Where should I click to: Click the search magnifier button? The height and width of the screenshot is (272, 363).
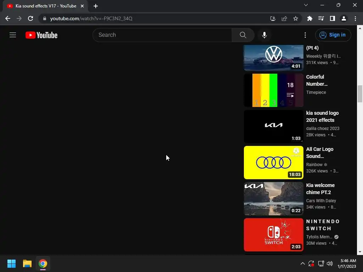click(x=243, y=35)
